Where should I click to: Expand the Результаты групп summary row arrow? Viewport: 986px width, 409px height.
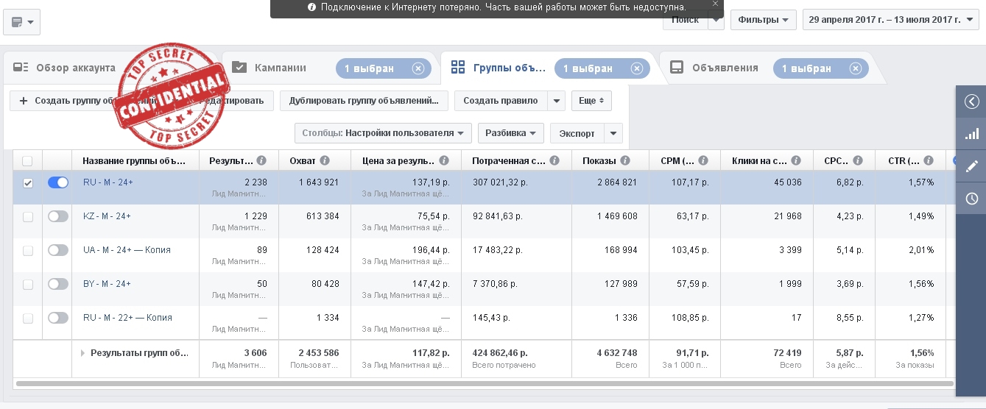(82, 353)
